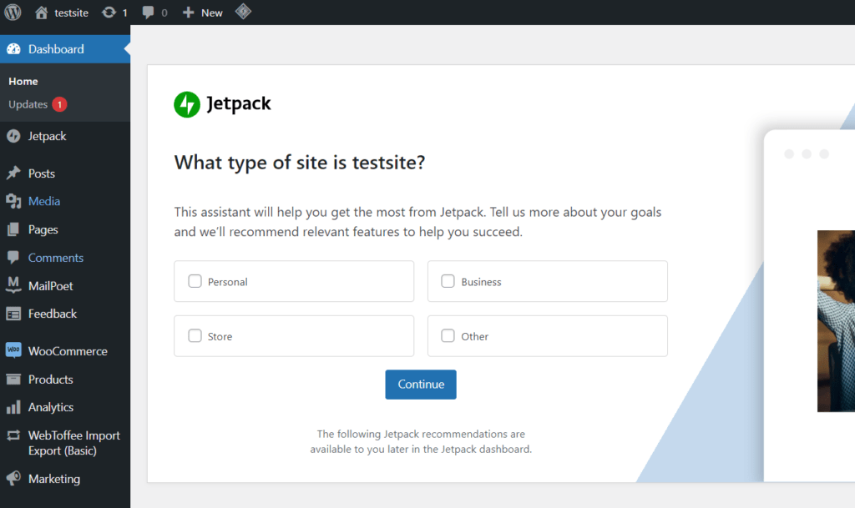The width and height of the screenshot is (855, 508).
Task: Open the Posts menu
Action: (42, 174)
